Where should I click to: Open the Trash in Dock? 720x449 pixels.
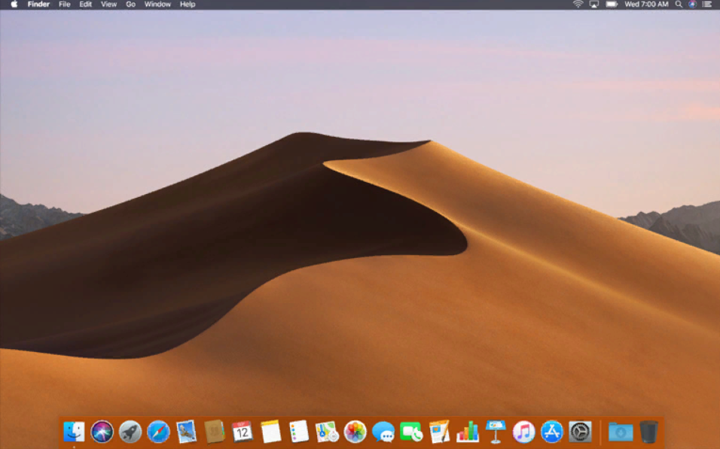click(648, 432)
